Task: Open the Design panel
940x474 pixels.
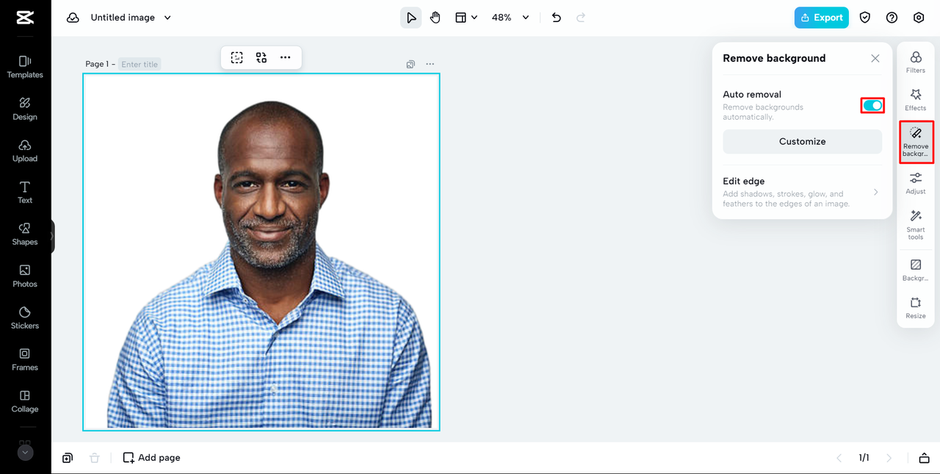Action: click(x=25, y=109)
